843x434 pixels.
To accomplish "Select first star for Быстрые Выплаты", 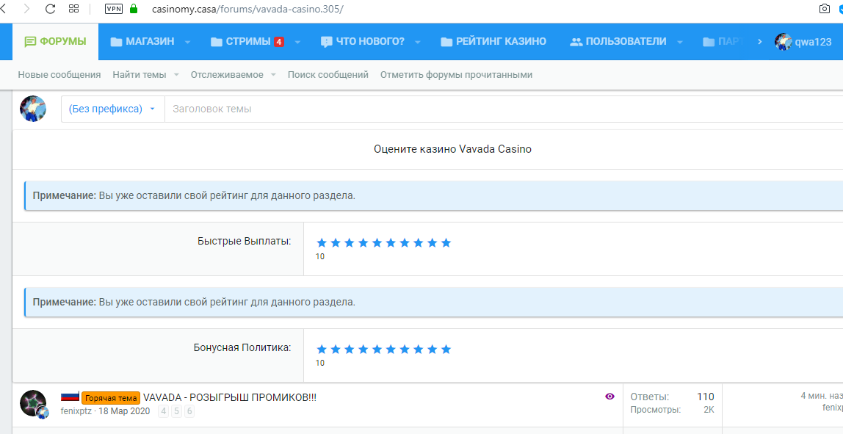I will [322, 242].
